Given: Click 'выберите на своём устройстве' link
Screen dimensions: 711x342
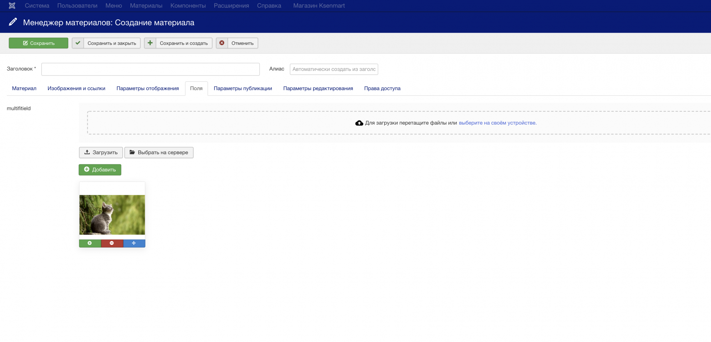Looking at the screenshot, I should click(x=497, y=123).
